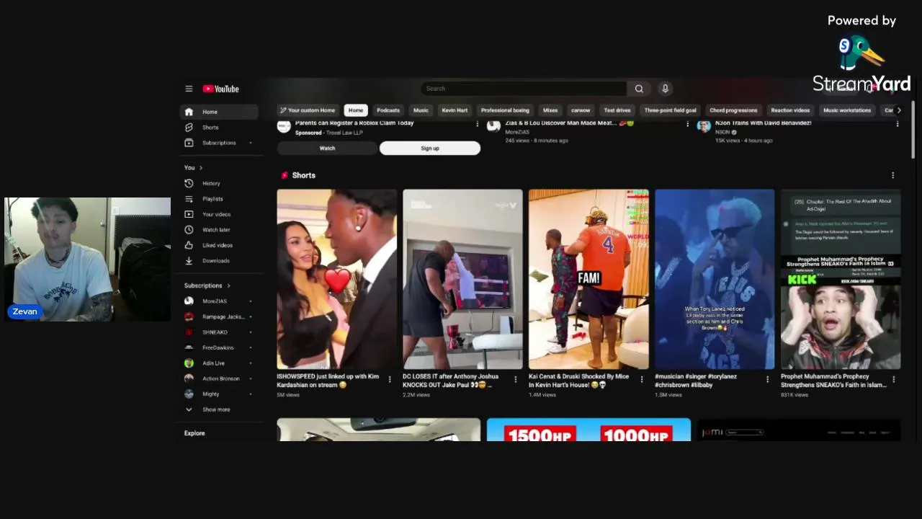This screenshot has width=922, height=519.
Task: Click the SHNEAKO channel avatar
Action: pyautogui.click(x=189, y=332)
